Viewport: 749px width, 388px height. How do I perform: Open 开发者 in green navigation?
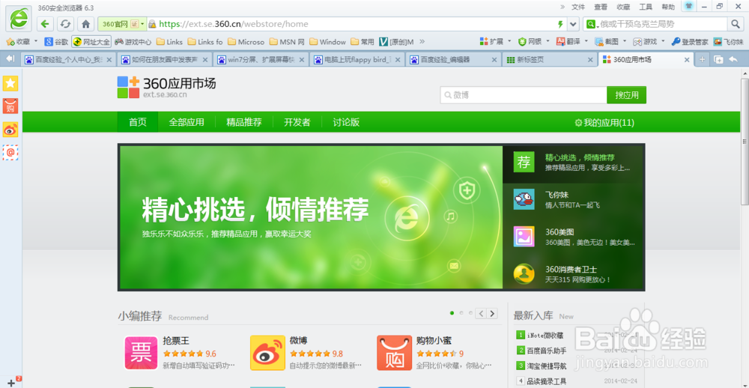[x=297, y=122]
